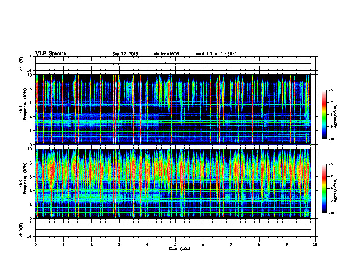Viewport: 355px width, 274px height.
Task: Click the "-6" tick on ch.1 color bar
Action: tap(331, 90)
